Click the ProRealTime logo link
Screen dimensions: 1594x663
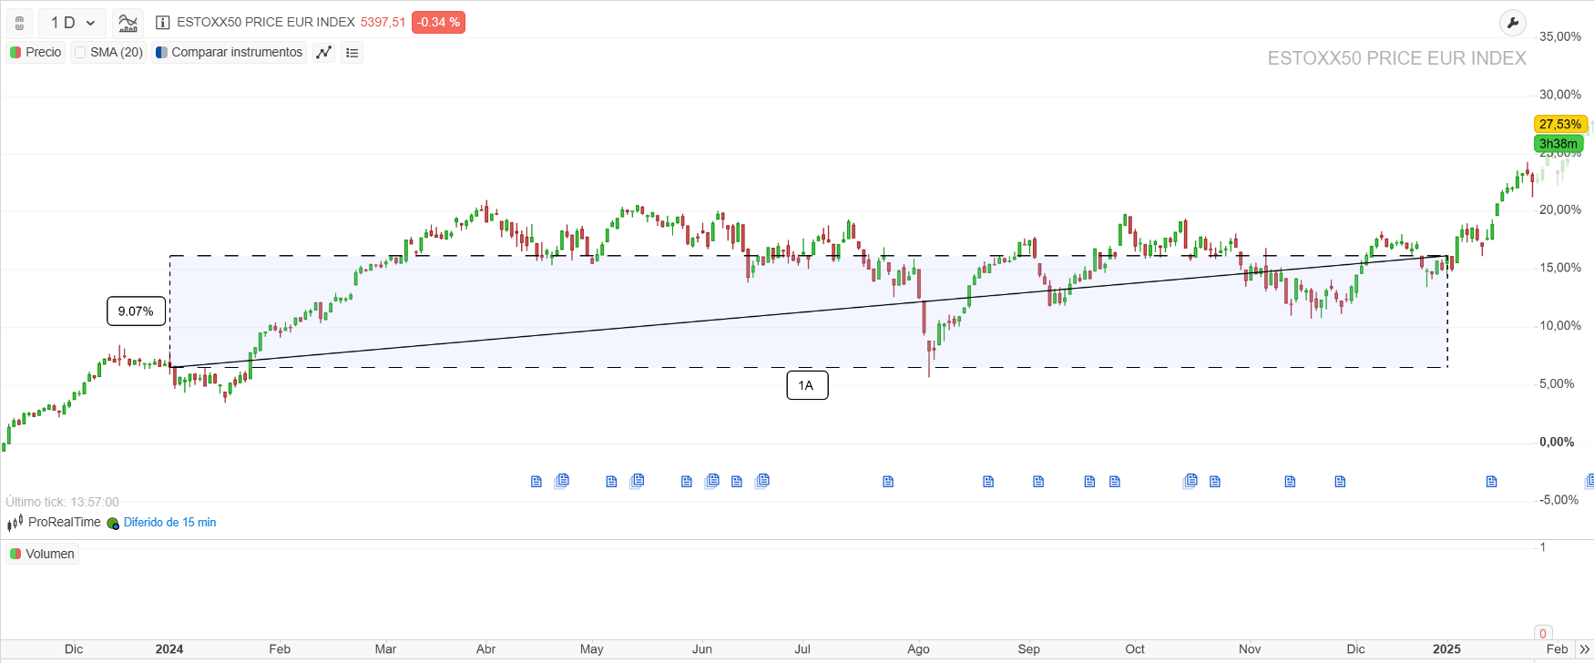[x=55, y=523]
